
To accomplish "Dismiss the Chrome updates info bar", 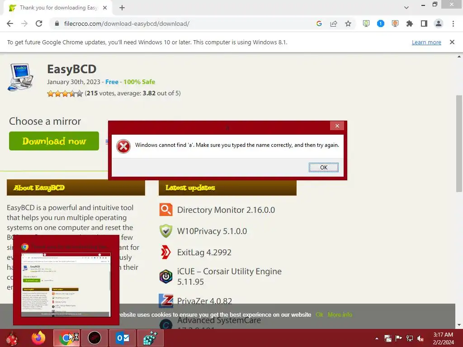I will point(452,42).
